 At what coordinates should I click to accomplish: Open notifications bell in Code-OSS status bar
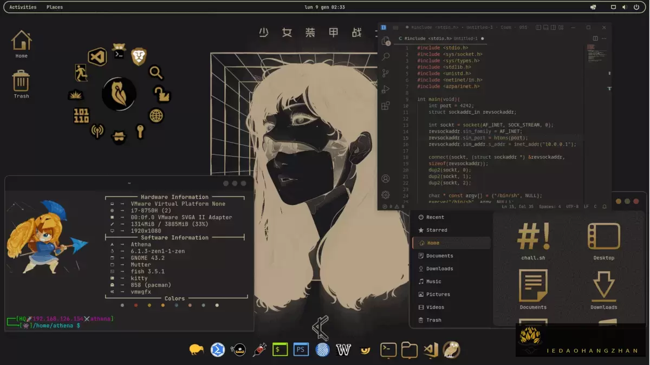tap(604, 207)
